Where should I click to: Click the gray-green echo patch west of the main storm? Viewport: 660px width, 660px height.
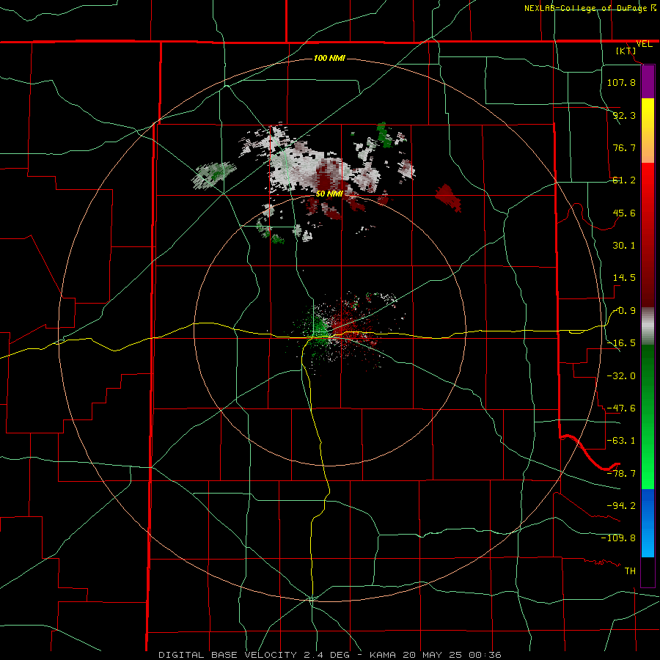[x=214, y=175]
